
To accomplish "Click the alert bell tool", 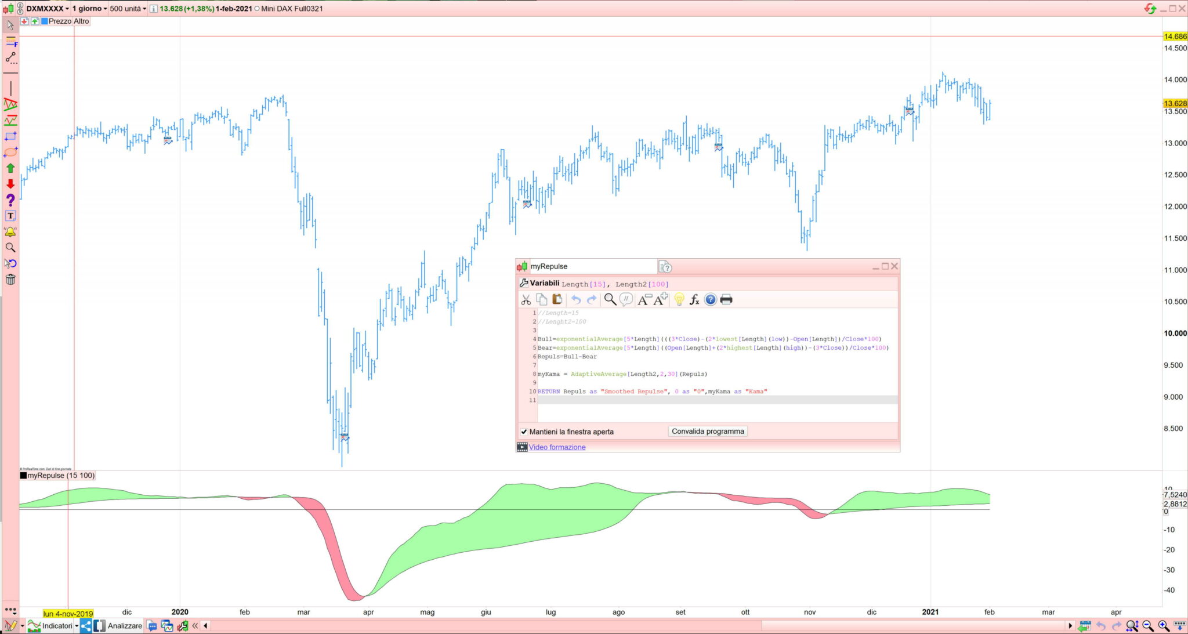I will [x=10, y=231].
